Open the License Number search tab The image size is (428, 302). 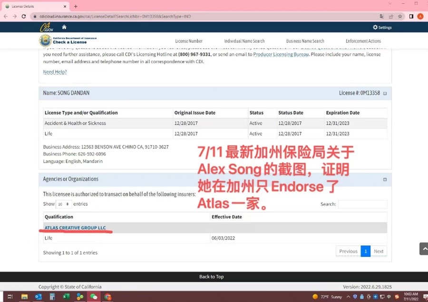click(x=189, y=41)
